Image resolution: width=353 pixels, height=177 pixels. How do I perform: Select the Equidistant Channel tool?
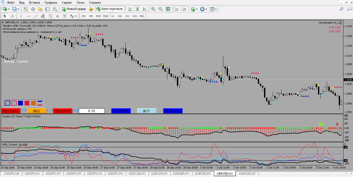coord(43,16)
